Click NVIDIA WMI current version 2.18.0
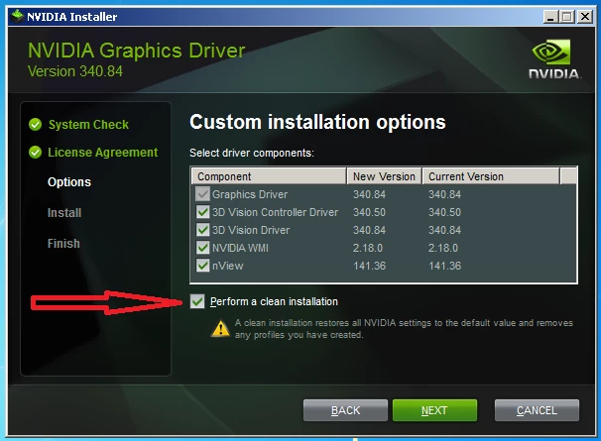Image resolution: width=601 pixels, height=441 pixels. [443, 248]
